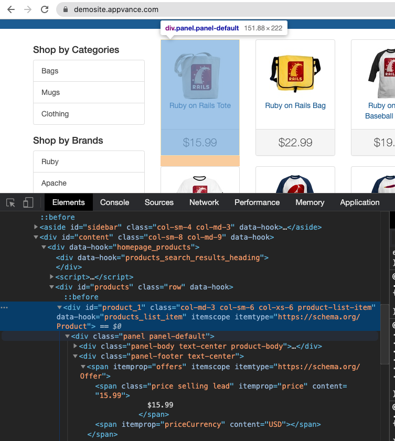
Task: Collapse the span itemprop offers node
Action: 83,367
